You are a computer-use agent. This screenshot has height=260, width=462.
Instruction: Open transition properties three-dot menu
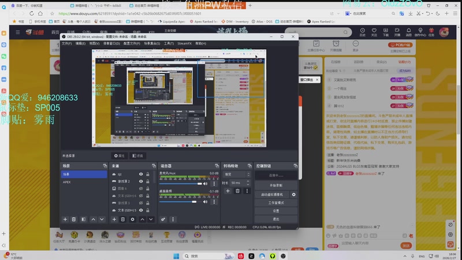point(247,191)
